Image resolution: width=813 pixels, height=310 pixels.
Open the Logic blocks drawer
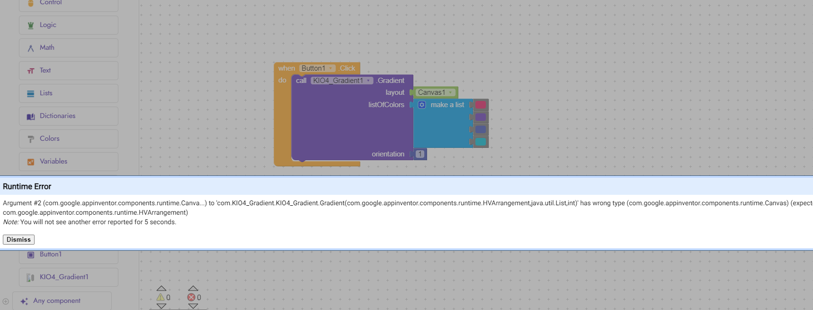click(48, 25)
